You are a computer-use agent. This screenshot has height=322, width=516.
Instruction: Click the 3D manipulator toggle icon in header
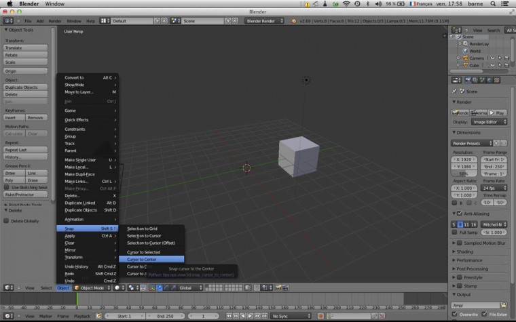[x=151, y=288]
